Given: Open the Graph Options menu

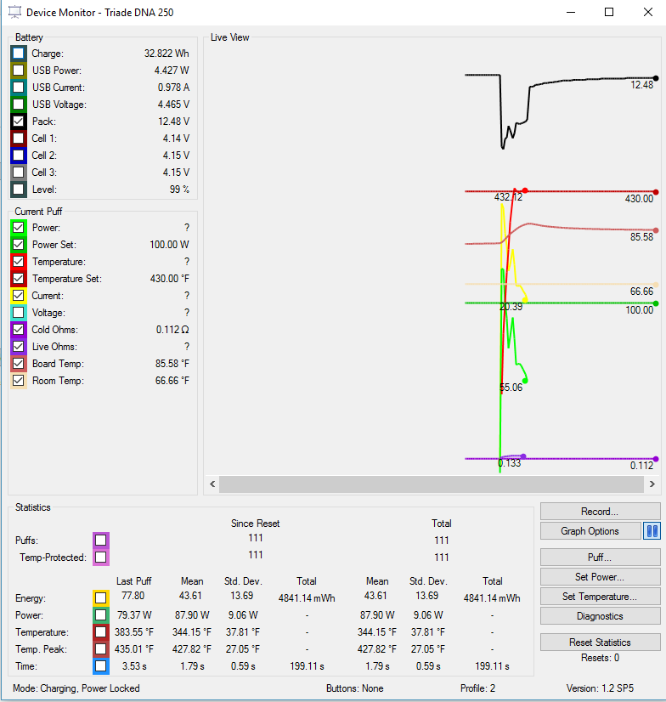Looking at the screenshot, I should 590,531.
